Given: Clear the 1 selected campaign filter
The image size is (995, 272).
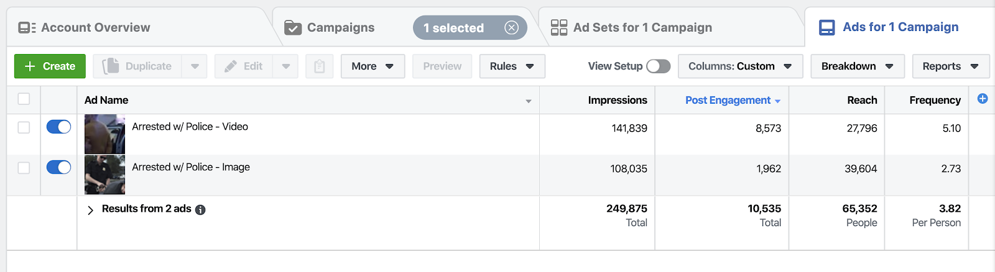Looking at the screenshot, I should [511, 27].
